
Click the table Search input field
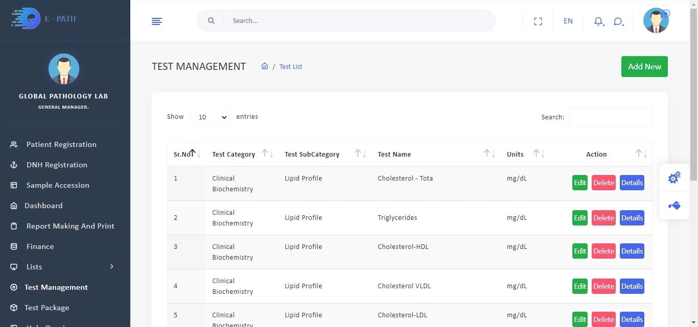click(x=611, y=117)
